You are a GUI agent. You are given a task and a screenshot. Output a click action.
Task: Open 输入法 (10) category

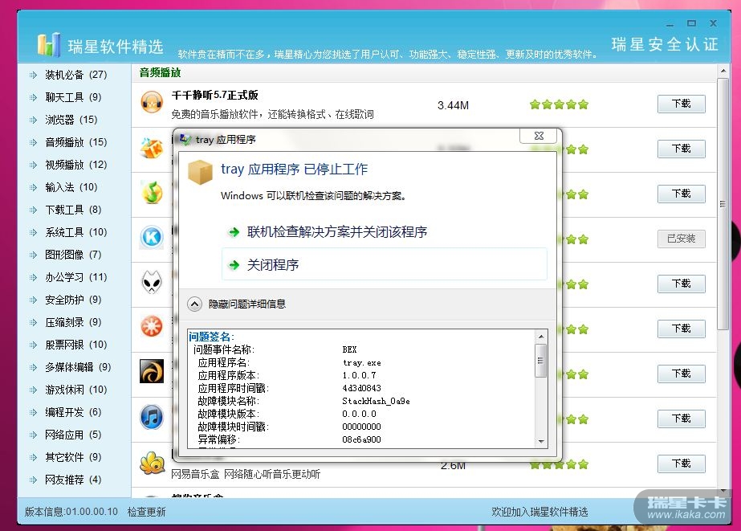point(71,187)
